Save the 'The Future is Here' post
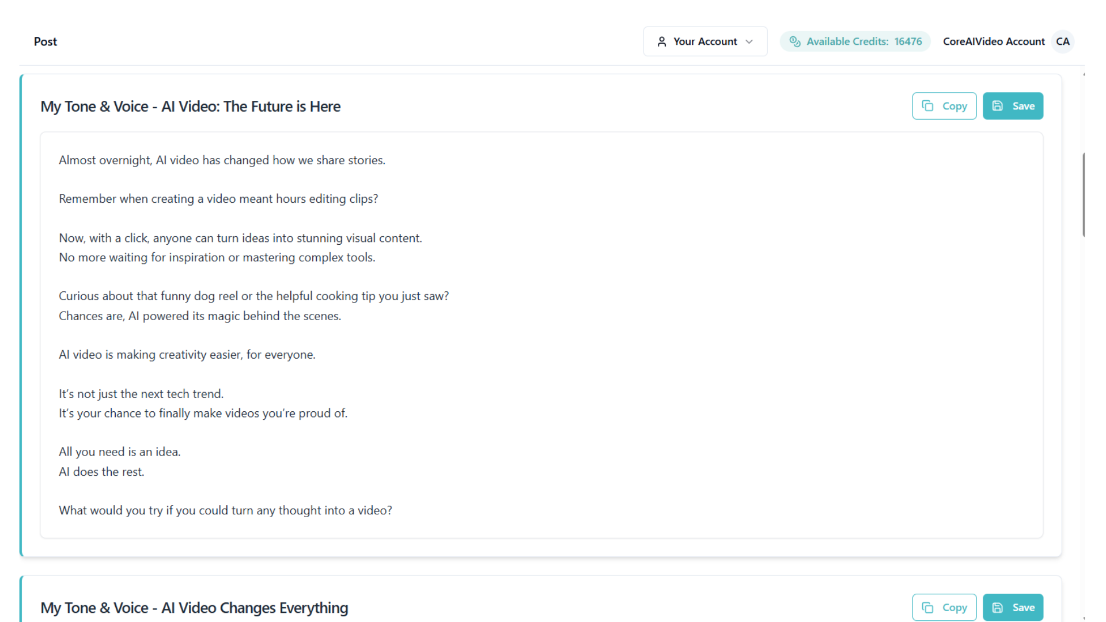 [1013, 106]
